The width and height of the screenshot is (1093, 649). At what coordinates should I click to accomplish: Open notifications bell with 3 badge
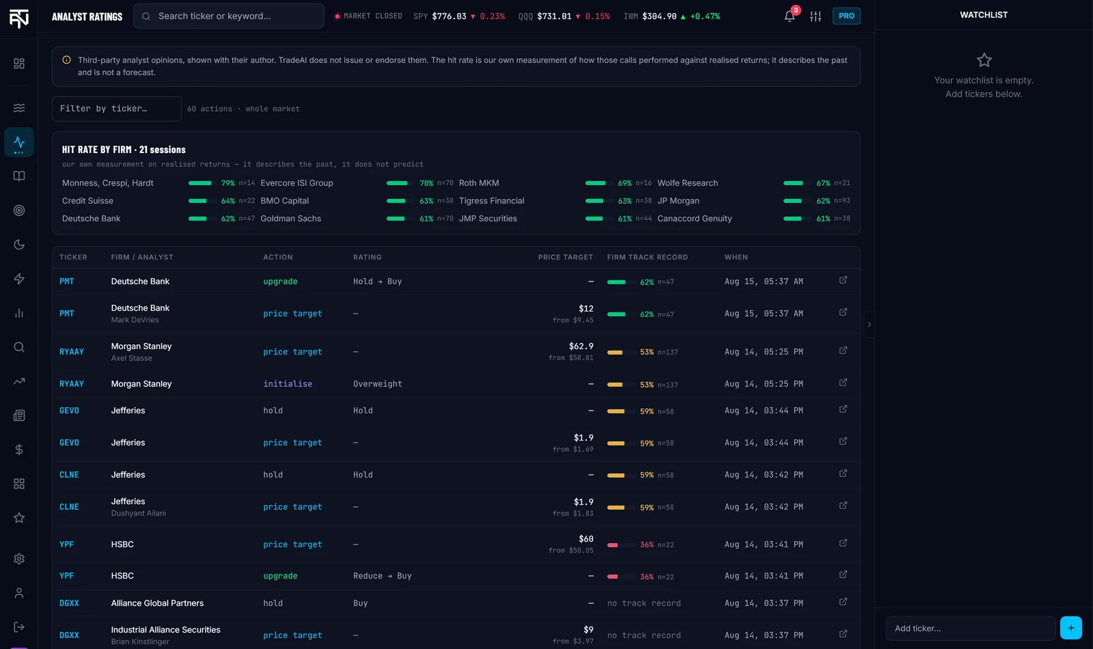point(790,16)
